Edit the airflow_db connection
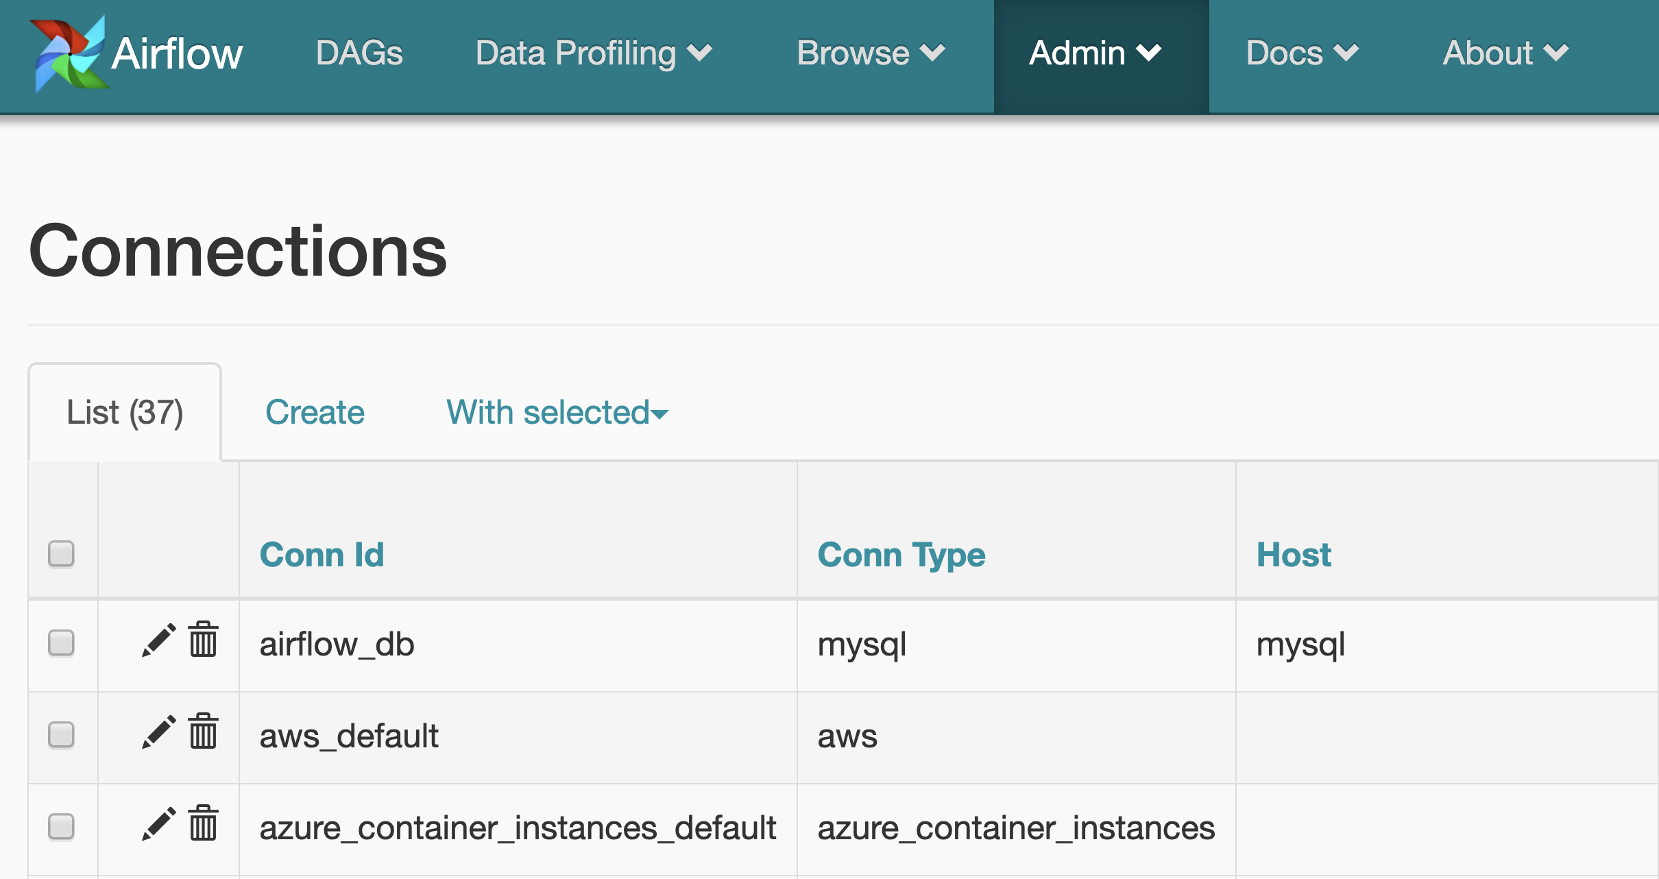The width and height of the screenshot is (1659, 879). pos(158,640)
